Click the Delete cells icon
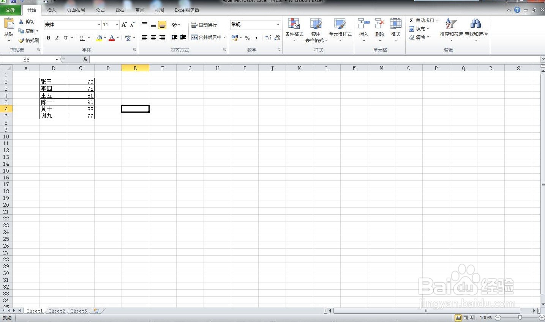Screen dimensions: 545x322 point(380,24)
